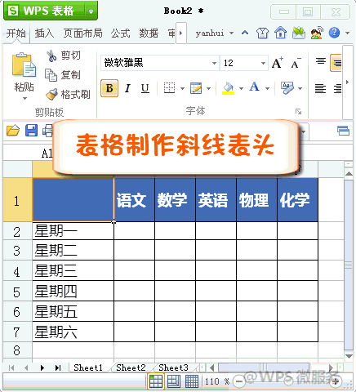
Task: Decrease font size with A- icon
Action: click(296, 63)
